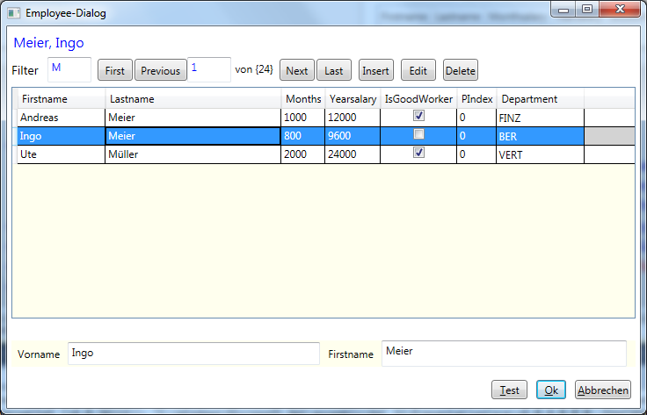Jump to First record button
647x415 pixels.
tap(115, 71)
